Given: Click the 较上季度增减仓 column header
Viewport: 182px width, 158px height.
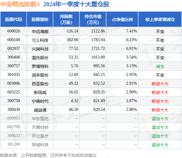Looking at the screenshot, I should coord(160,20).
